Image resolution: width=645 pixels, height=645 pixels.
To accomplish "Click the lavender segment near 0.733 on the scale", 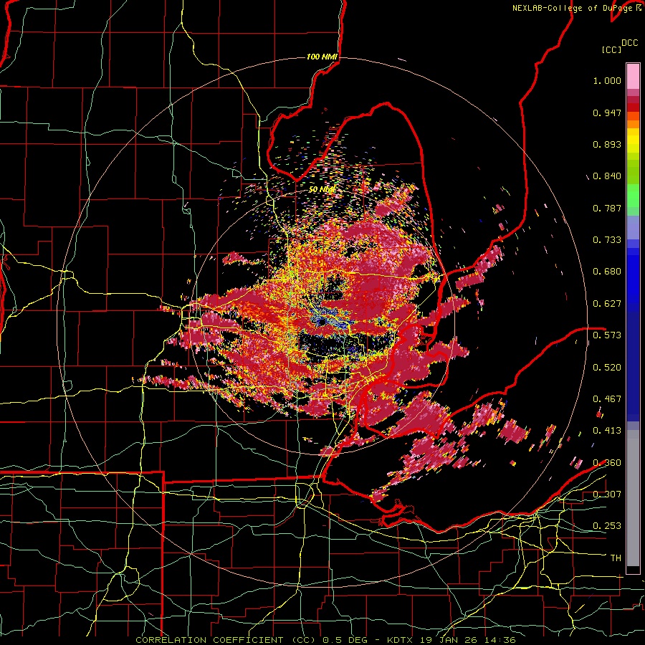I will click(633, 228).
